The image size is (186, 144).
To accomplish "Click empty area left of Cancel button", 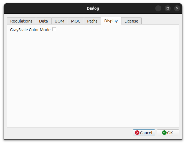I will point(69,133).
